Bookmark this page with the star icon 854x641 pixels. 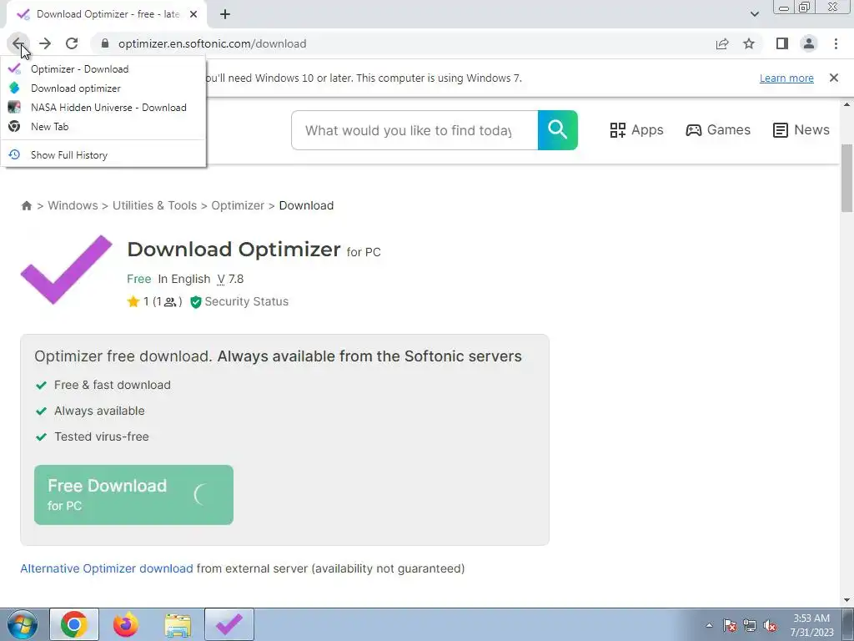pos(749,43)
